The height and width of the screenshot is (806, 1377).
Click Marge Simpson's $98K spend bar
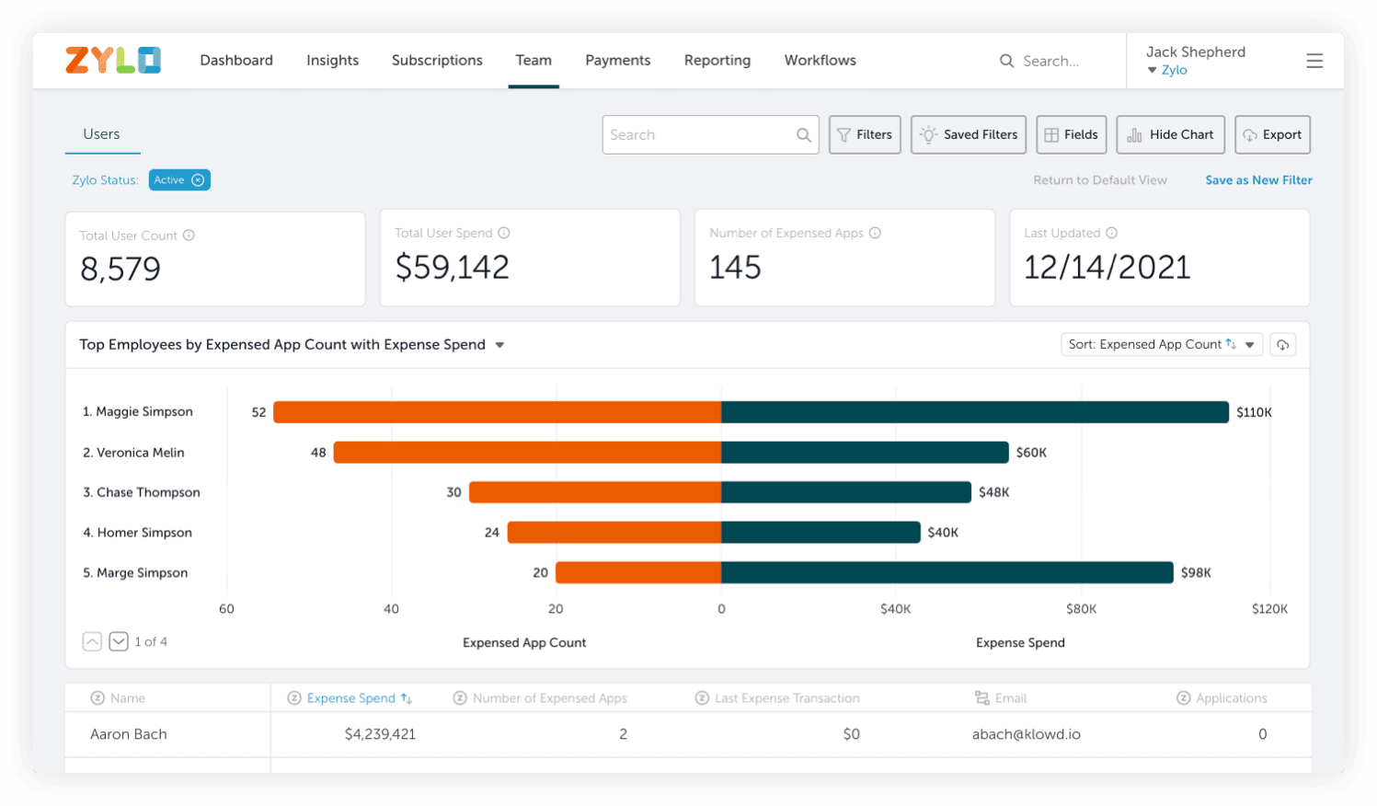pyautogui.click(x=947, y=572)
